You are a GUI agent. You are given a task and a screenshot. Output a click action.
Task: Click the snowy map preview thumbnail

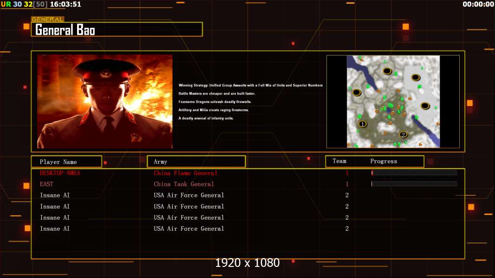coord(393,101)
